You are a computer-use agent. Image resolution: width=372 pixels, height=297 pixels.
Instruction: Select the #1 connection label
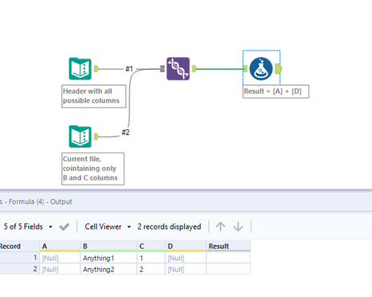click(x=129, y=69)
